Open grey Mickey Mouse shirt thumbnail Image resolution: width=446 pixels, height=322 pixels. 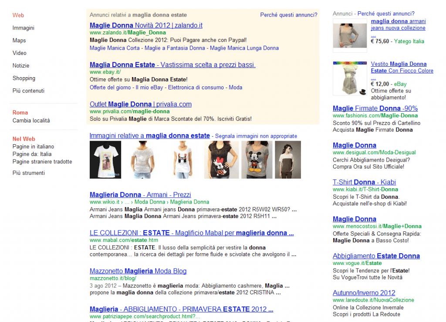point(257,160)
